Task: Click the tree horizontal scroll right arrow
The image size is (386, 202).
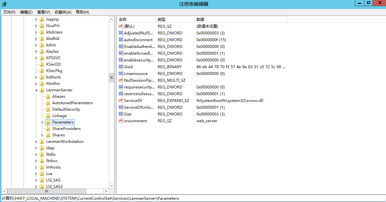Action: 106,191
